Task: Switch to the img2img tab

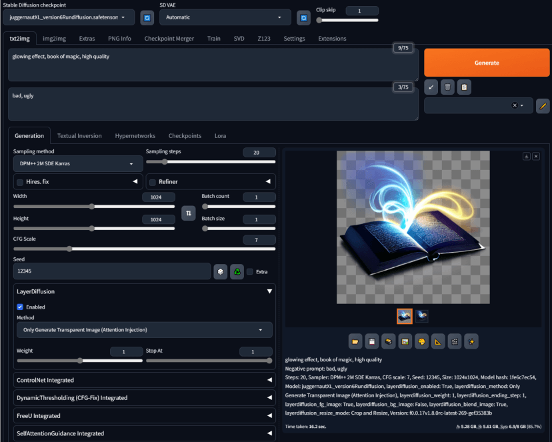Action: pos(54,38)
